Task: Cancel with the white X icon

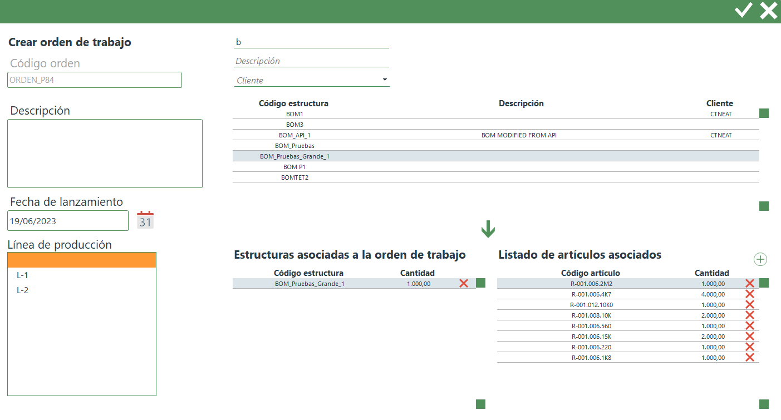Action: point(769,11)
